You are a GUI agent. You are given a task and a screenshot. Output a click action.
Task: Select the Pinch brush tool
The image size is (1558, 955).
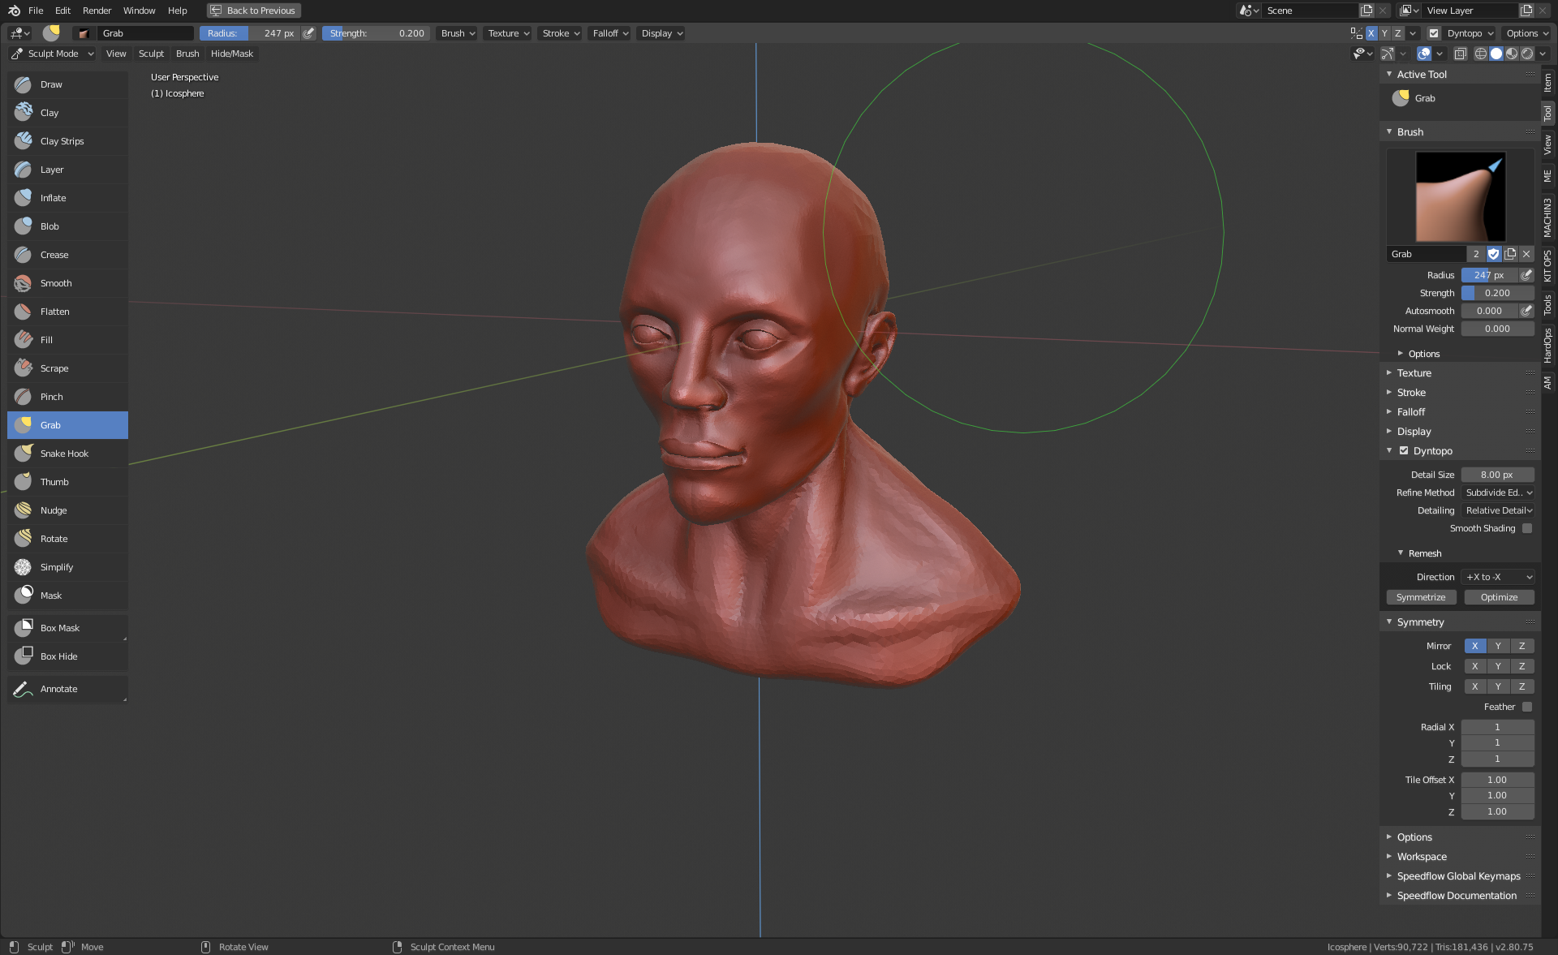coord(51,397)
